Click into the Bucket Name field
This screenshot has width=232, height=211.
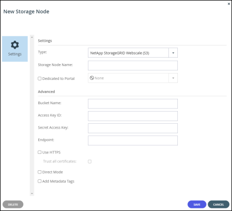(133, 104)
